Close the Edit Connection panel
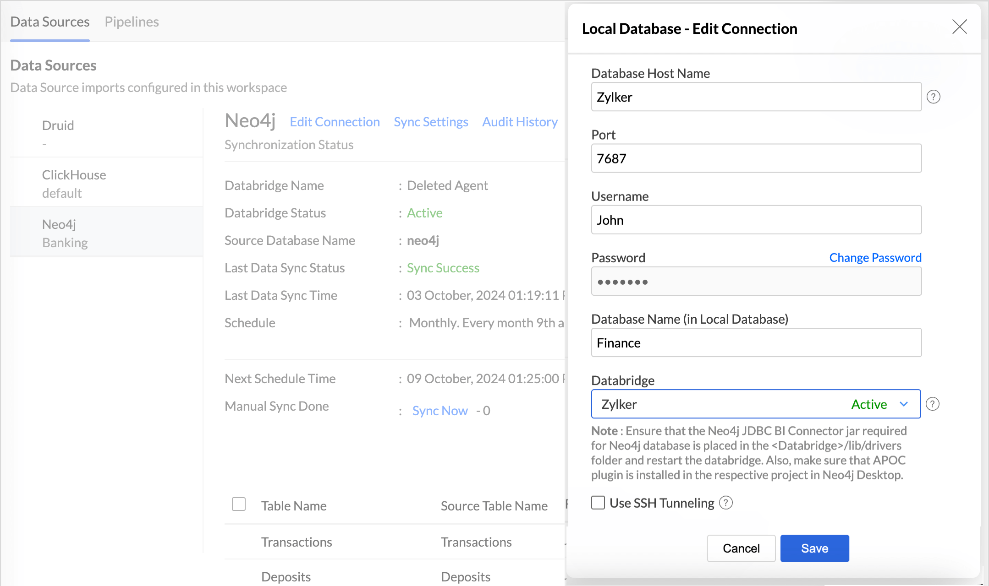The image size is (989, 586). click(959, 27)
